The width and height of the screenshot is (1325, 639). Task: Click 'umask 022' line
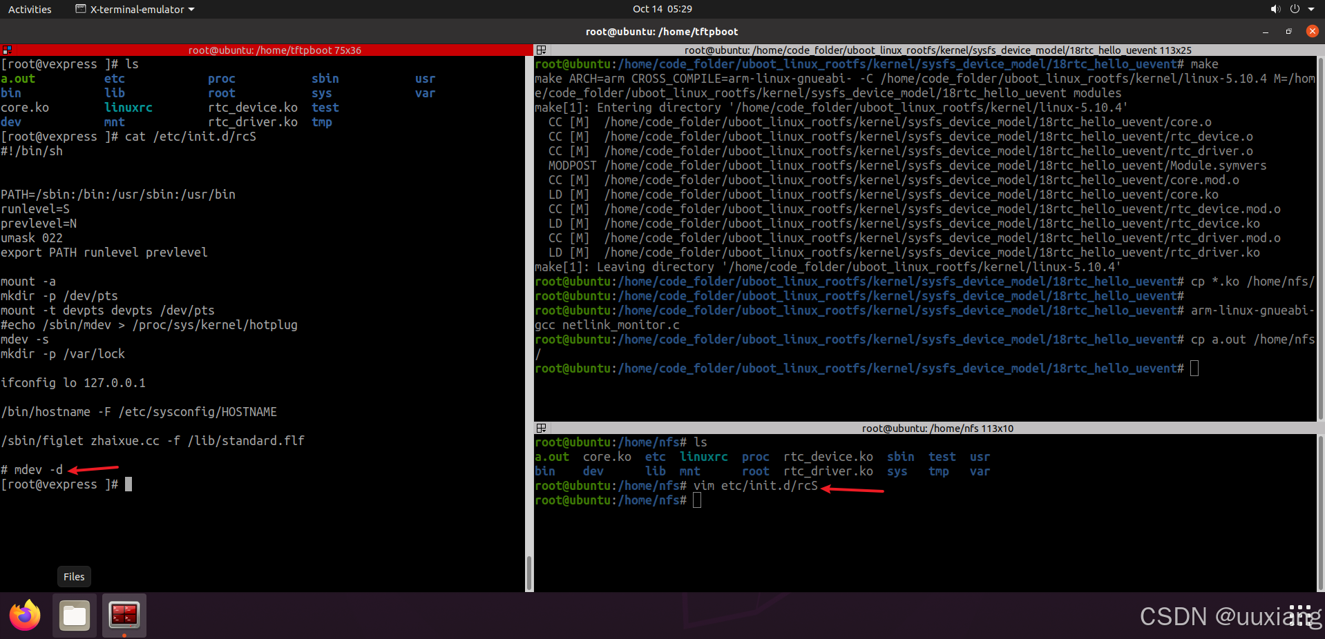32,238
